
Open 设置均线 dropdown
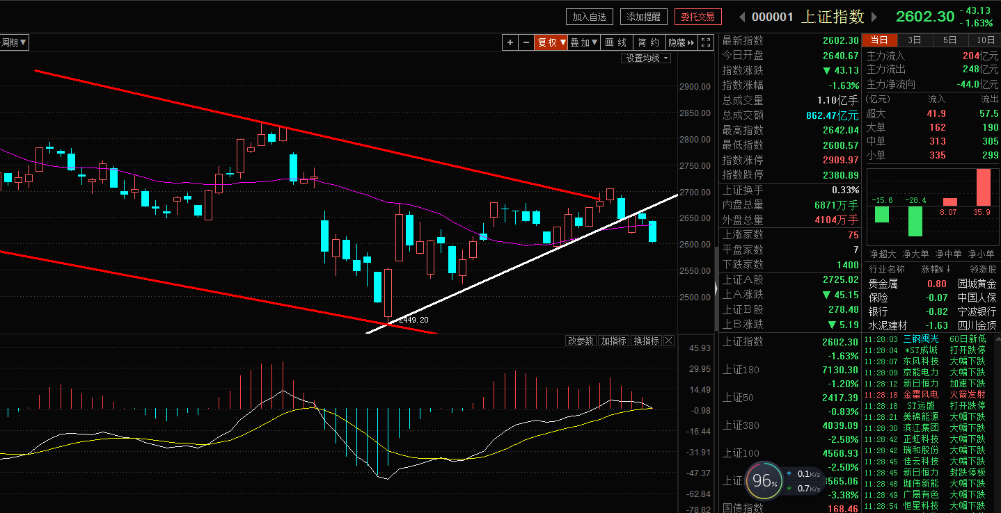point(647,58)
